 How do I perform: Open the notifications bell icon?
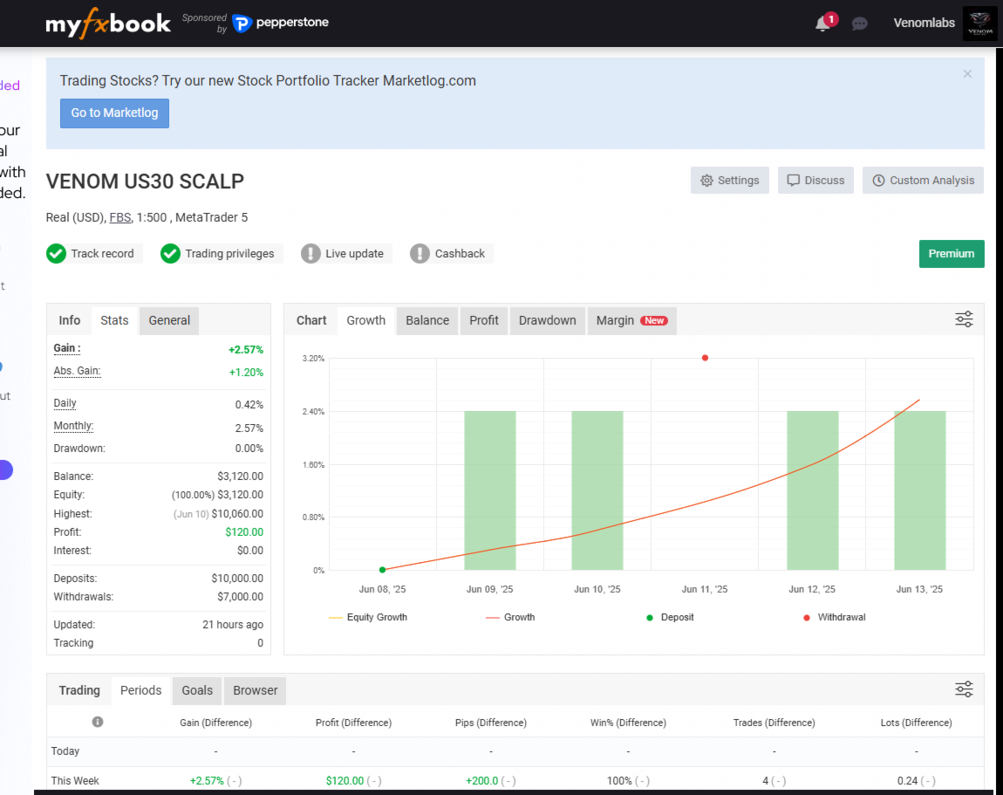coord(822,24)
